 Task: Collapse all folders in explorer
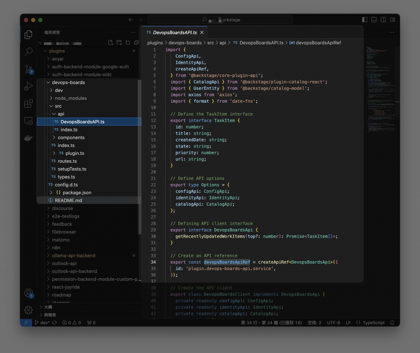[136, 43]
